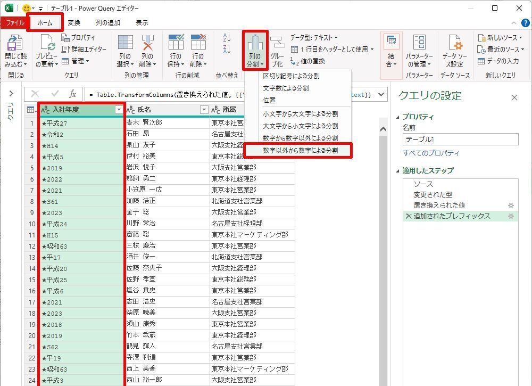Click the 列の選択 (Choose Columns) icon

coord(125,43)
